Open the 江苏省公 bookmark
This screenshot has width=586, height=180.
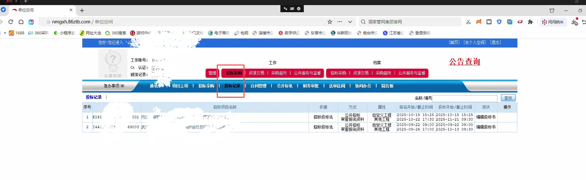click(394, 33)
